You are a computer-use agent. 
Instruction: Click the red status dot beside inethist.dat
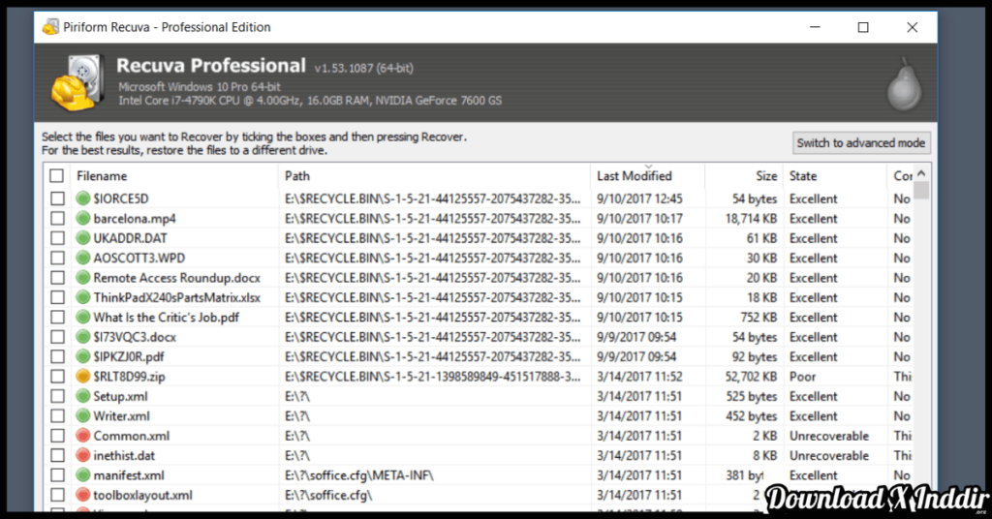click(x=82, y=455)
